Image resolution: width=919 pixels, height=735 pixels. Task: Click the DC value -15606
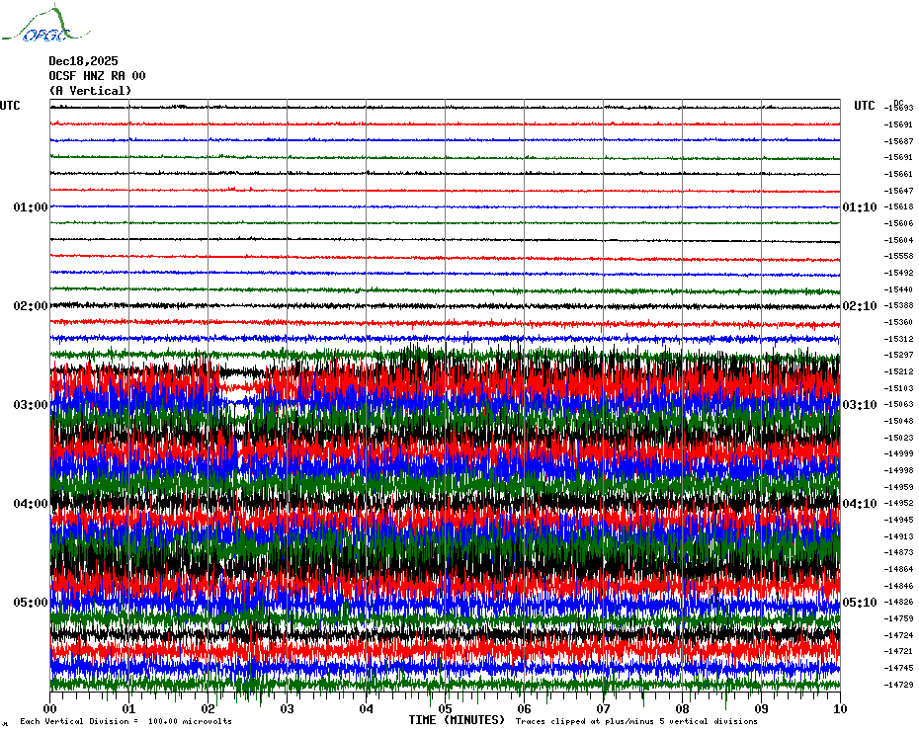898,223
